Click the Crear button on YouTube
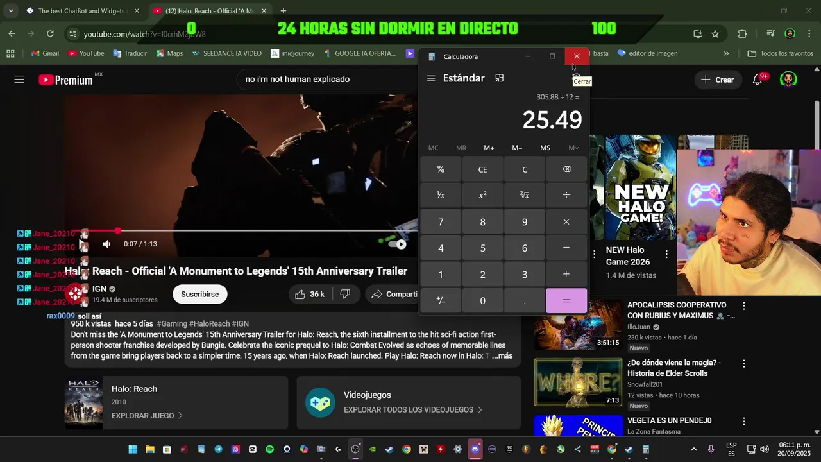 point(717,80)
